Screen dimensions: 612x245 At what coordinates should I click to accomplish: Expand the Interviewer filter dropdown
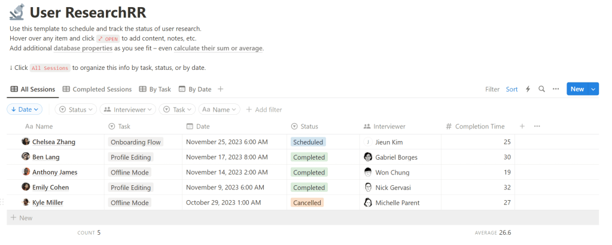pyautogui.click(x=128, y=109)
